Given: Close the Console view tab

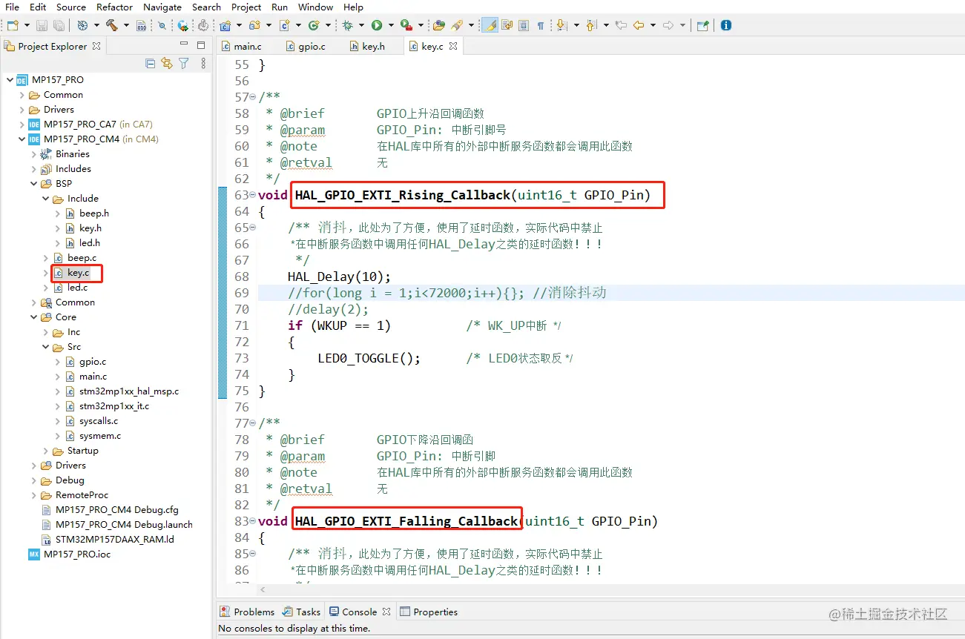Looking at the screenshot, I should pyautogui.click(x=386, y=612).
